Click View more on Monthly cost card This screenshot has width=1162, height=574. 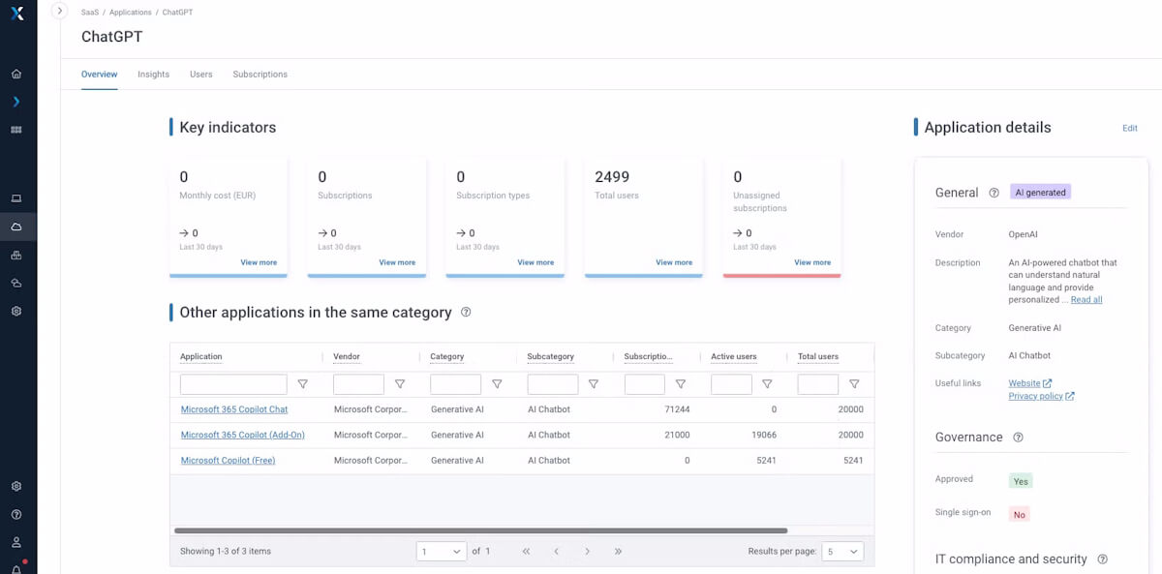(259, 262)
